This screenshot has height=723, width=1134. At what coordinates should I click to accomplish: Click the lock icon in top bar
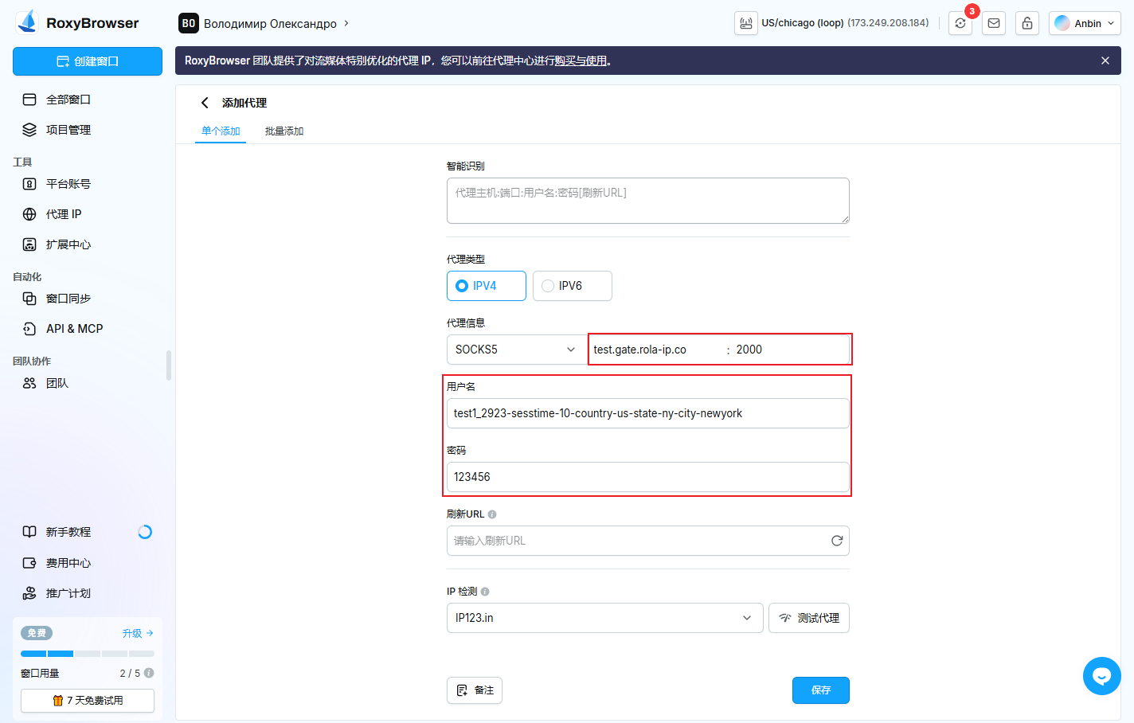pos(1026,23)
